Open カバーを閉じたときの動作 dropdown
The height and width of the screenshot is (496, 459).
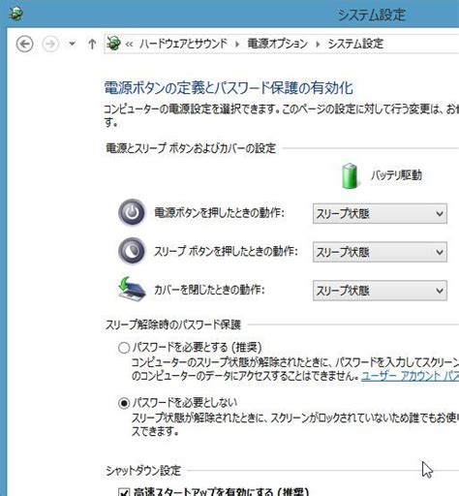(x=380, y=291)
